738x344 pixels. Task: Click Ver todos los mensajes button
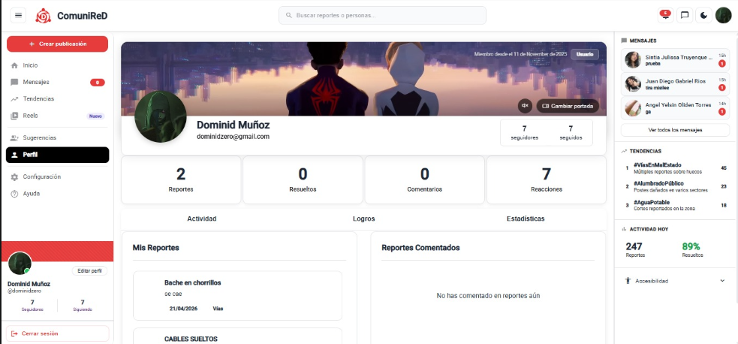[x=676, y=130]
